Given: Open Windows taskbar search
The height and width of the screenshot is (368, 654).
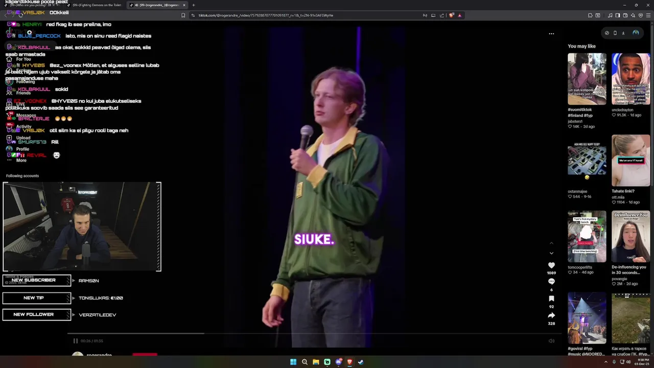Looking at the screenshot, I should pos(305,362).
